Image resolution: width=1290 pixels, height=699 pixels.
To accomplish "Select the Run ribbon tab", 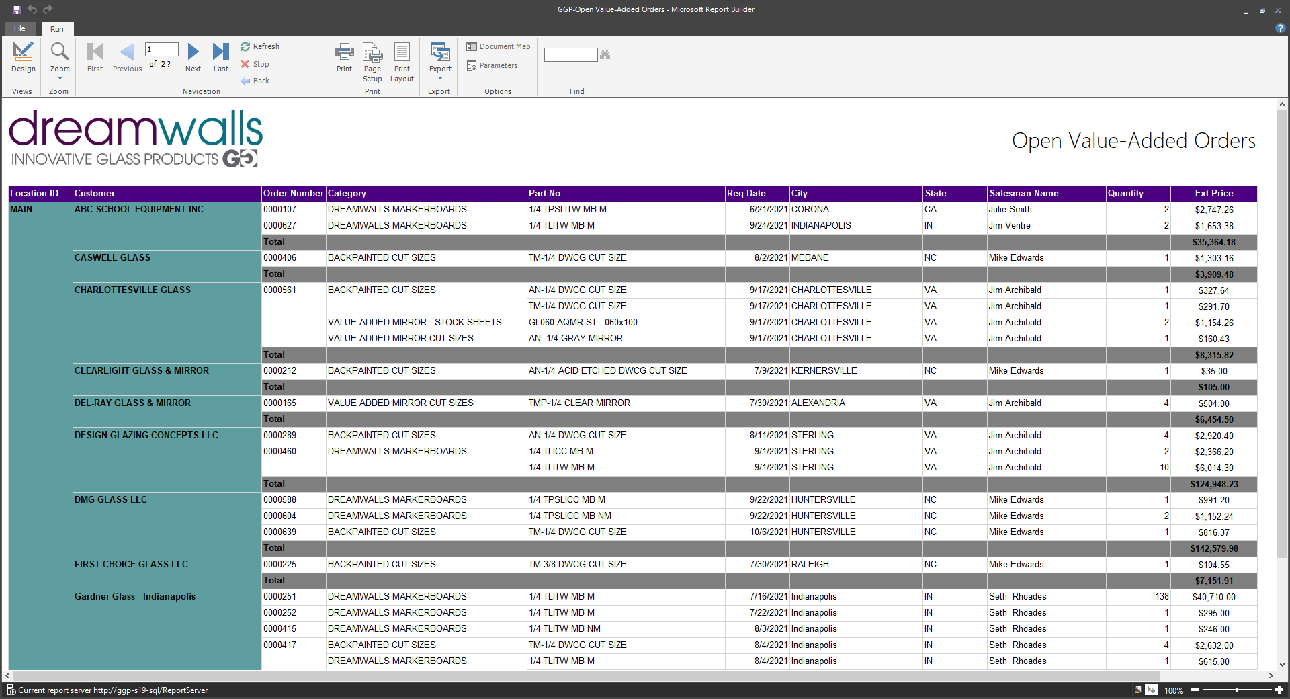I will coord(57,29).
